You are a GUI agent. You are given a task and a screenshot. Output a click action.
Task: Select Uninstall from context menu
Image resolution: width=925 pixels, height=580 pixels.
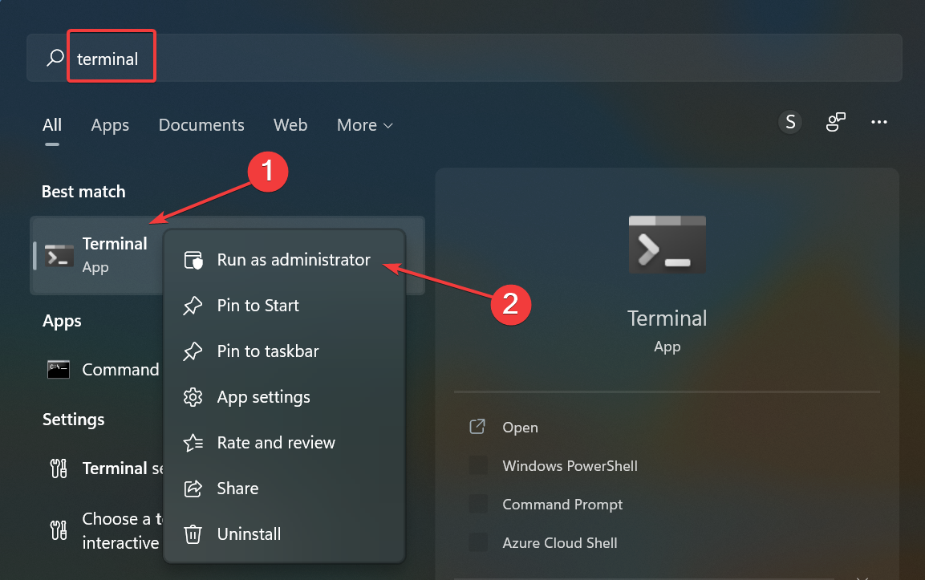pos(284,534)
